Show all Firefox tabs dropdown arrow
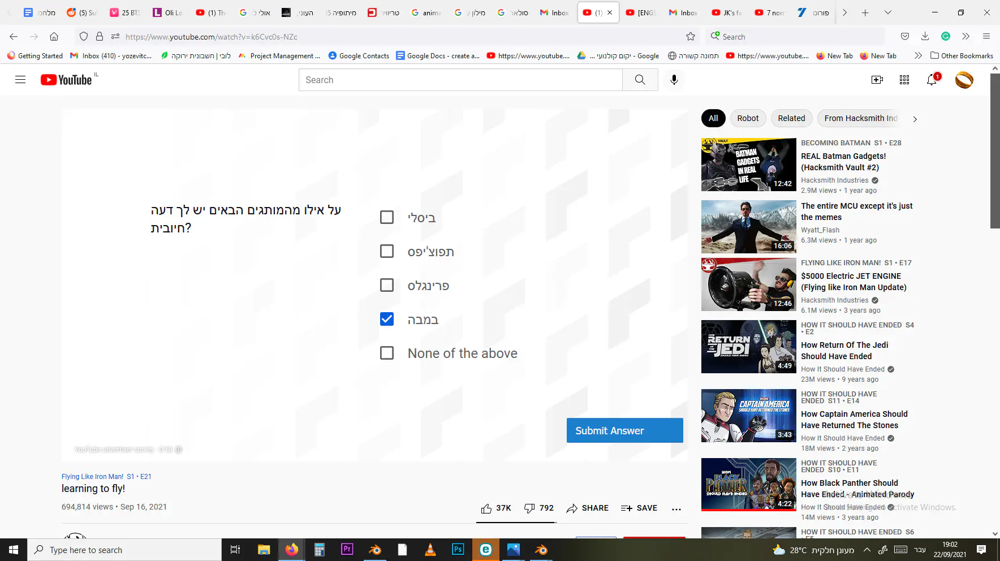Image resolution: width=1000 pixels, height=561 pixels. click(887, 12)
